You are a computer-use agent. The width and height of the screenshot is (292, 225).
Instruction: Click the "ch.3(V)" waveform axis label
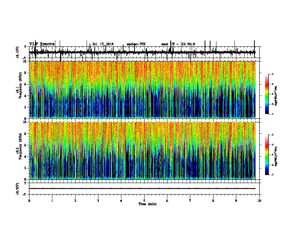(17, 189)
